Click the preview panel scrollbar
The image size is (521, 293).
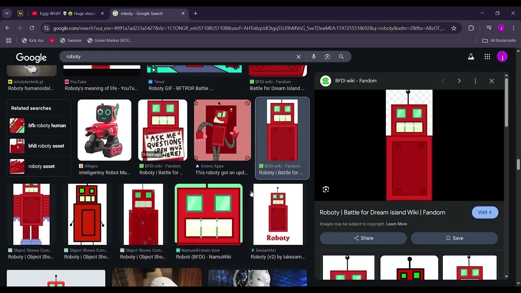[506, 102]
